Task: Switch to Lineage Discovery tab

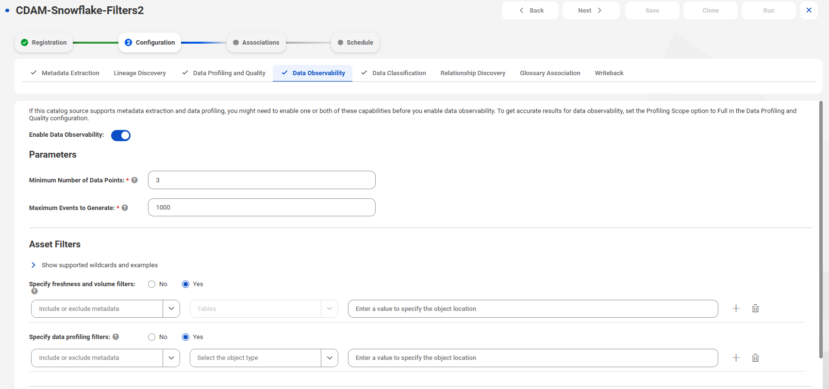Action: click(x=140, y=73)
